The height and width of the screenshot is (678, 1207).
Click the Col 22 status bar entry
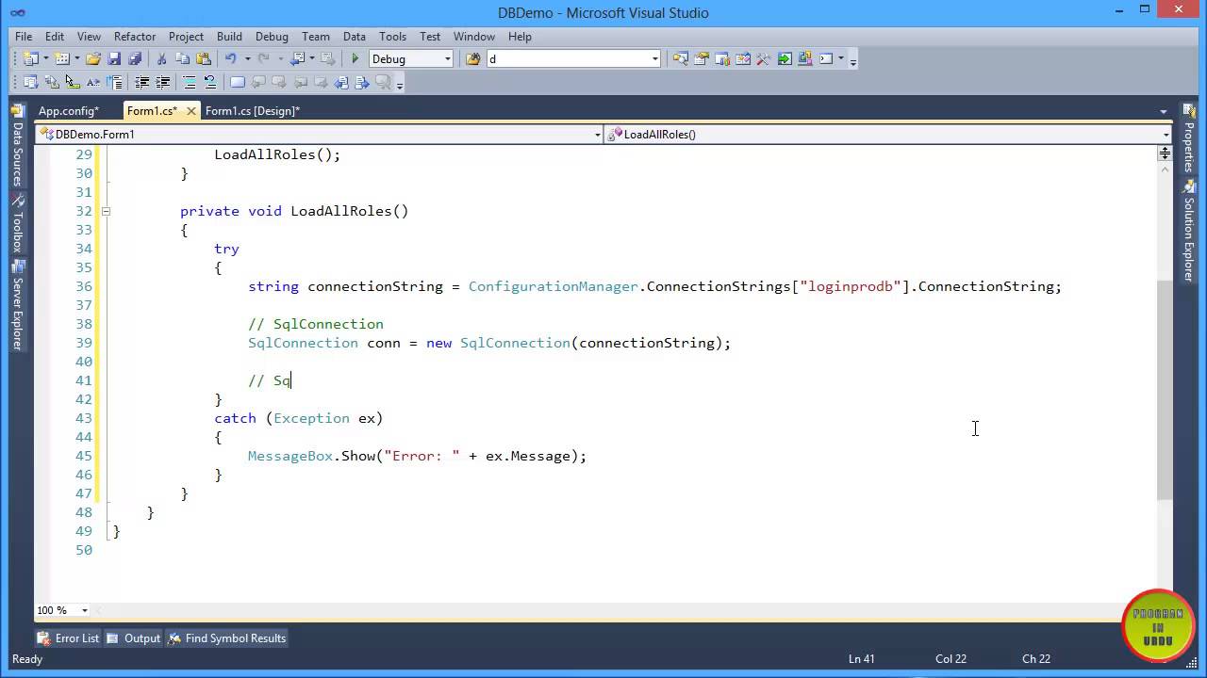951,658
